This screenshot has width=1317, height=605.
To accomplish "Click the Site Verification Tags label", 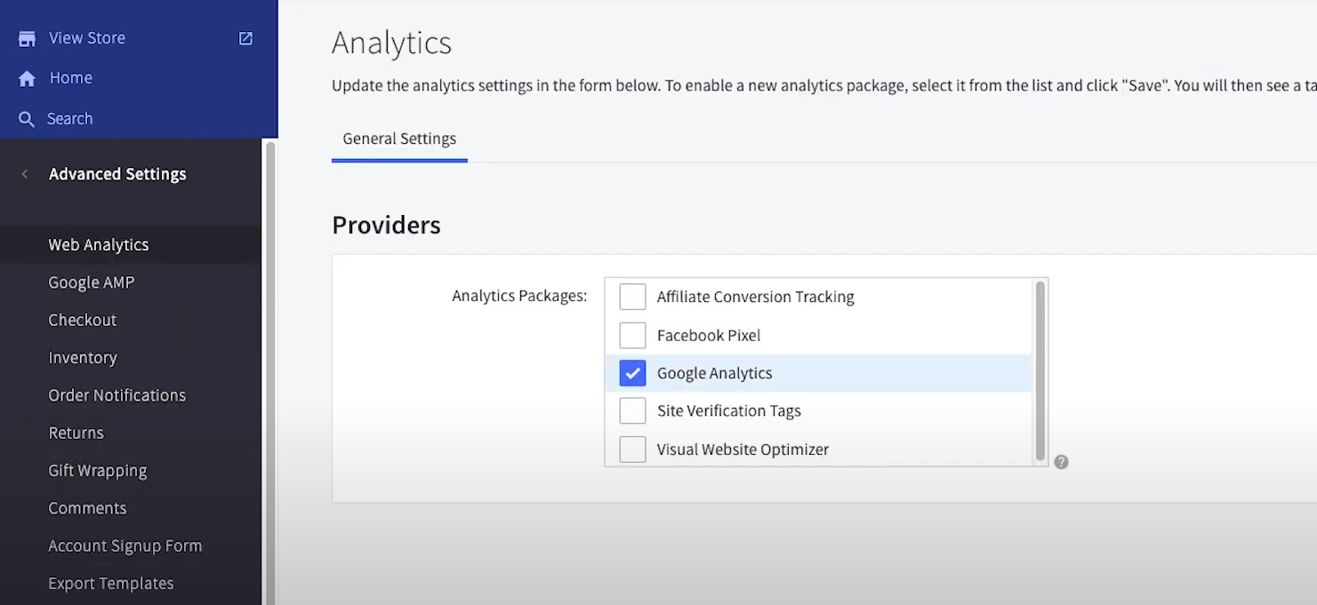I will (728, 410).
